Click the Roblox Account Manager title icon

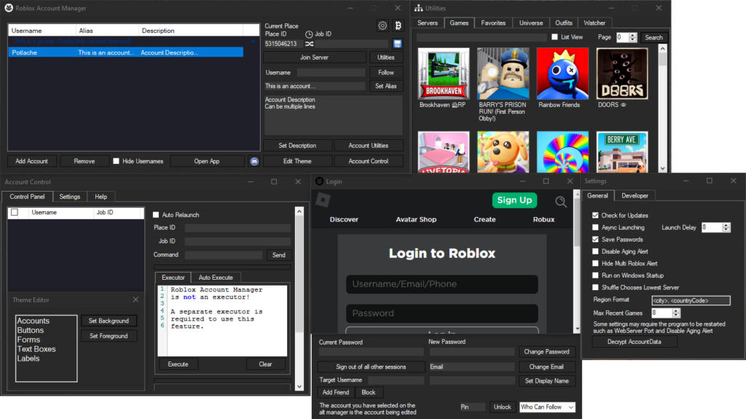(9, 8)
